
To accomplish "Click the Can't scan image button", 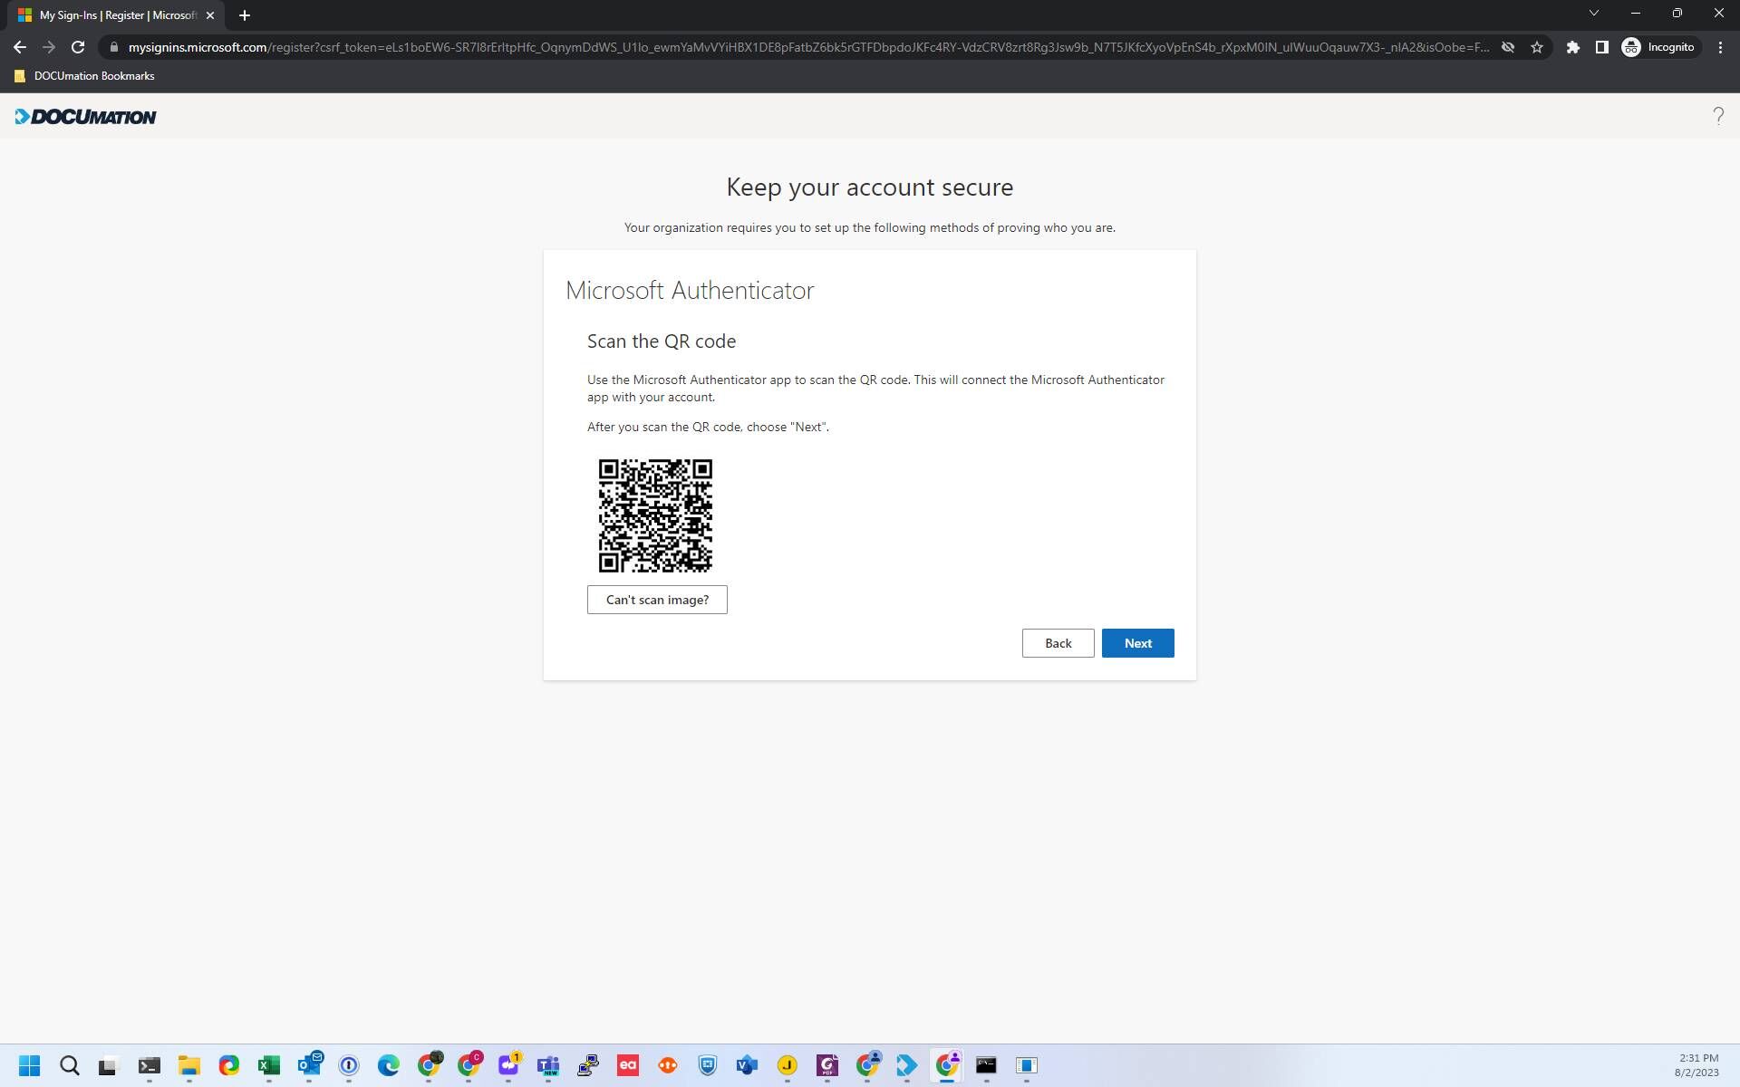I will 656,599.
